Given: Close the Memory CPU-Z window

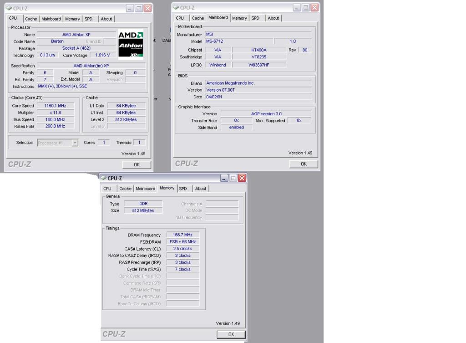Looking at the screenshot, I should (242, 178).
